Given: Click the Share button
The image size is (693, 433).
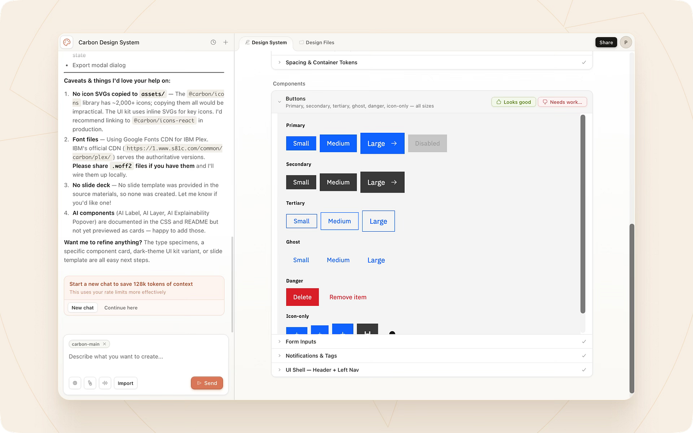Looking at the screenshot, I should pyautogui.click(x=606, y=42).
